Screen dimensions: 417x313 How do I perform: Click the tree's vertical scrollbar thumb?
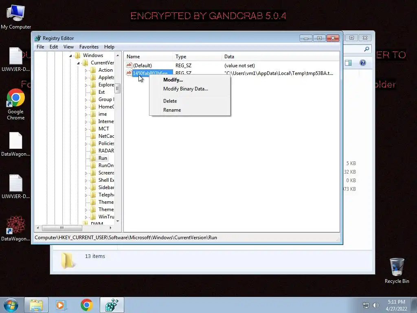pos(118,88)
